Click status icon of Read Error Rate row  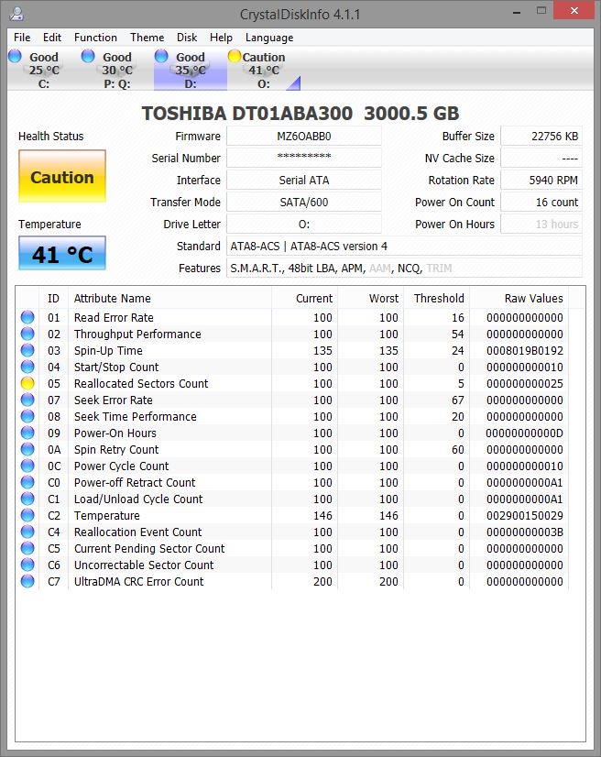click(x=27, y=317)
